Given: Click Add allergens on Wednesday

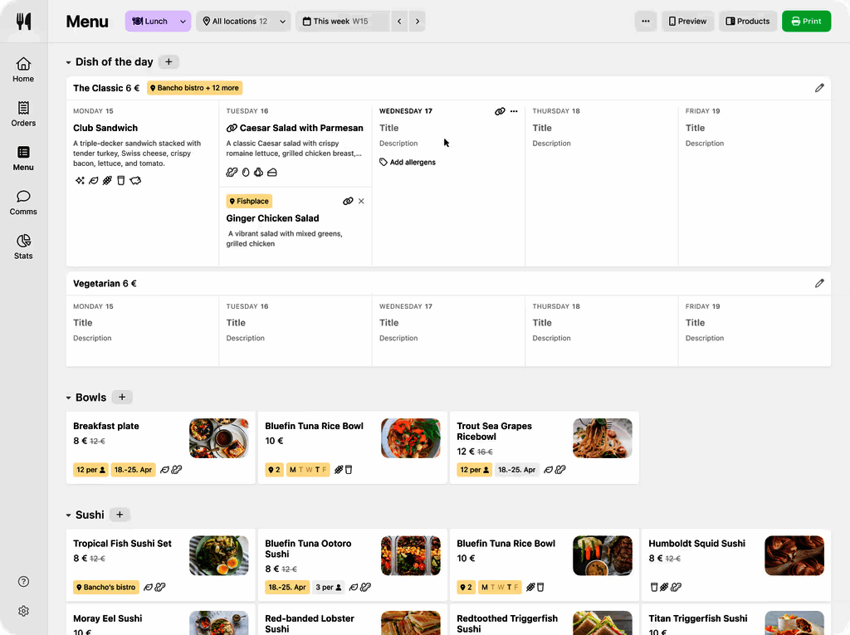Looking at the screenshot, I should [x=408, y=163].
